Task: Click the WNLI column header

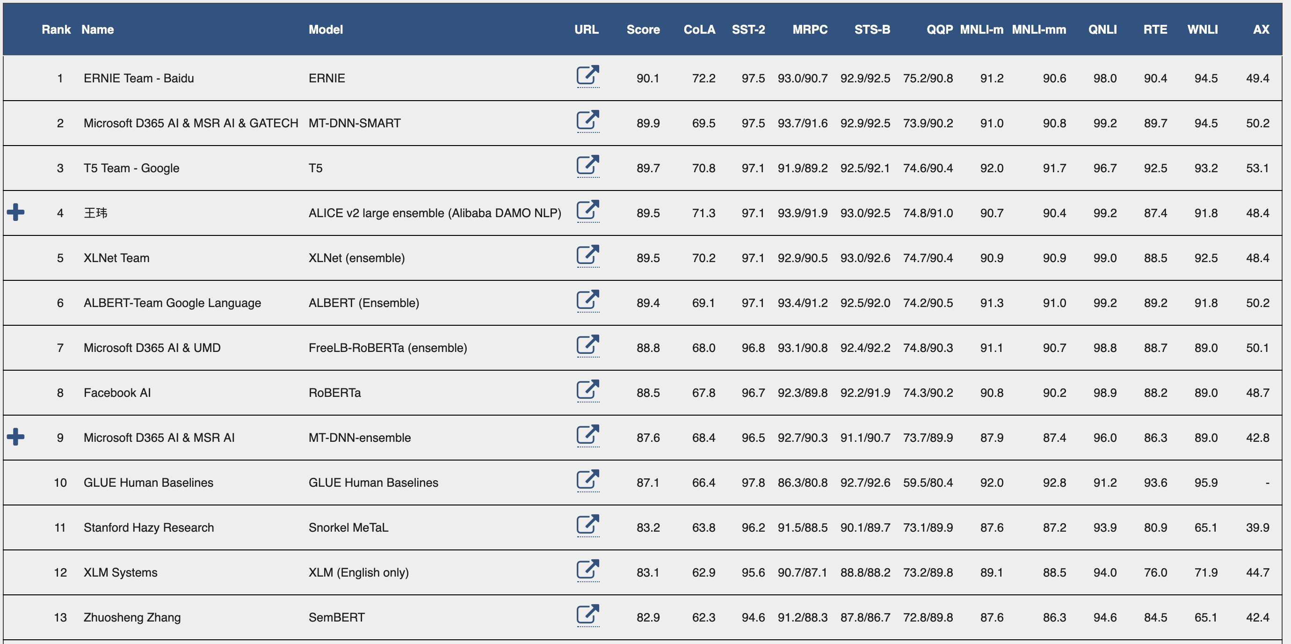Action: click(1202, 29)
